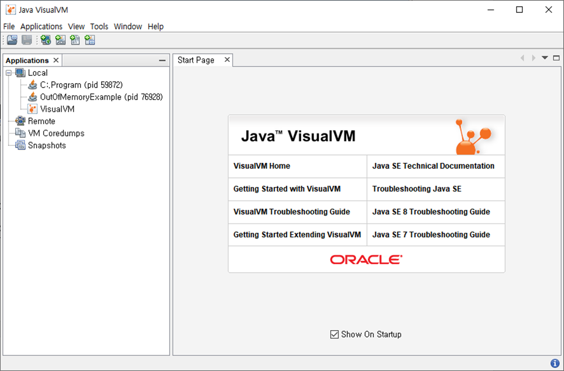The image size is (564, 371).
Task: Open the File menu
Action: pyautogui.click(x=9, y=26)
